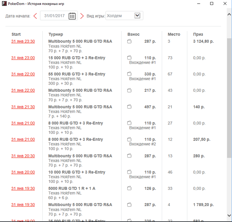This screenshot has width=232, height=222.
Task: Expand the Холдем game type dropdown arrow
Action: (137, 15)
